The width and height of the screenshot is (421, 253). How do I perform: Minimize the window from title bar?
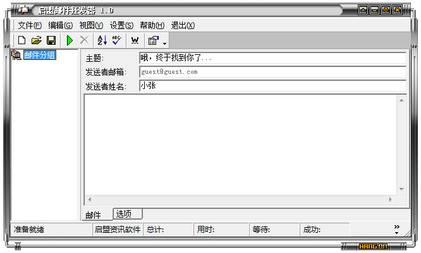374,10
